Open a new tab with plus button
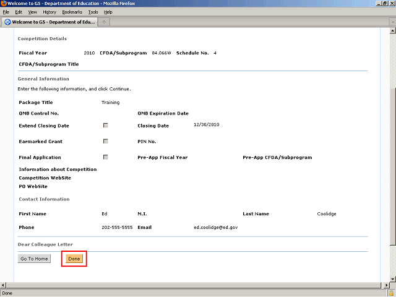The width and height of the screenshot is (396, 297). 104,22
